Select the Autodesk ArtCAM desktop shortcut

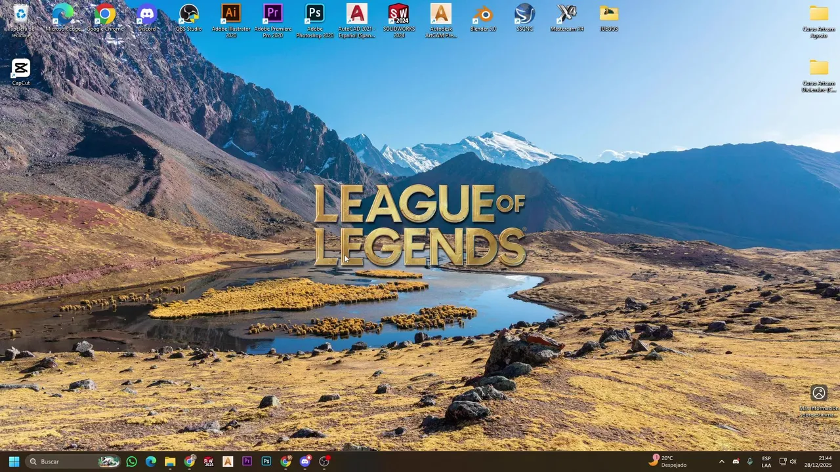coord(441,20)
